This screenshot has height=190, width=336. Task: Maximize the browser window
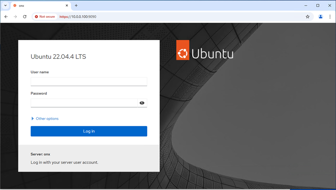pyautogui.click(x=318, y=6)
